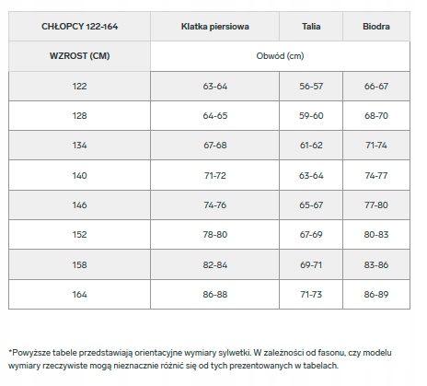Select waist value 63-64 in row 140

[311, 175]
